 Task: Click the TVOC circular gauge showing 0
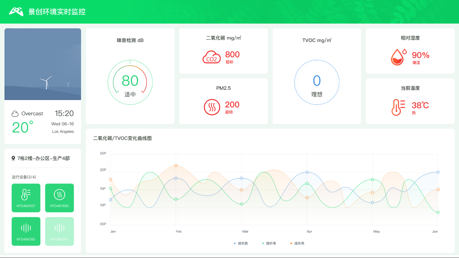tap(317, 82)
